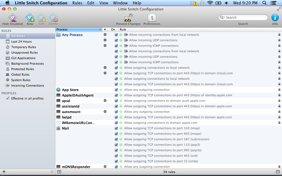Open the Info panel button

click(275, 18)
